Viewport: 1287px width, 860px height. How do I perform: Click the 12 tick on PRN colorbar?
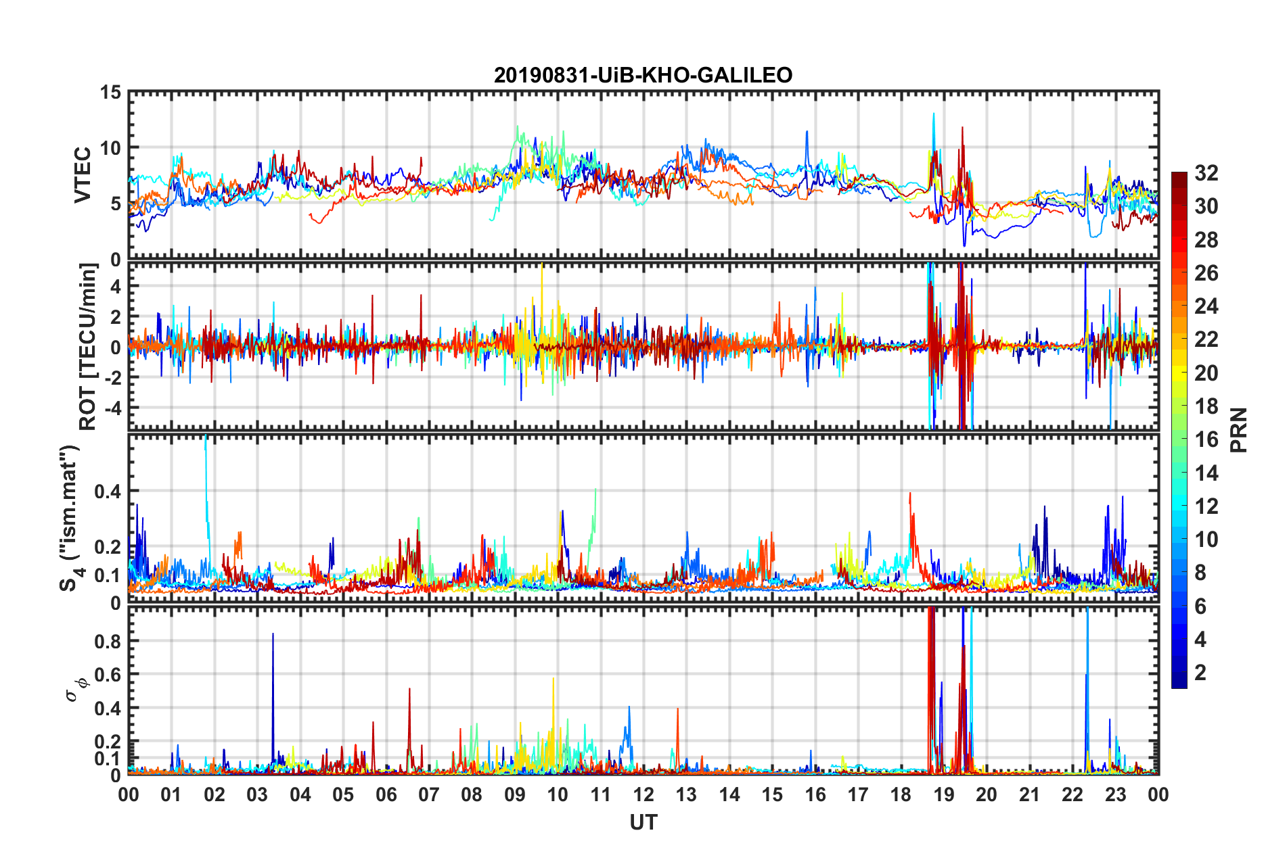pos(1206,506)
